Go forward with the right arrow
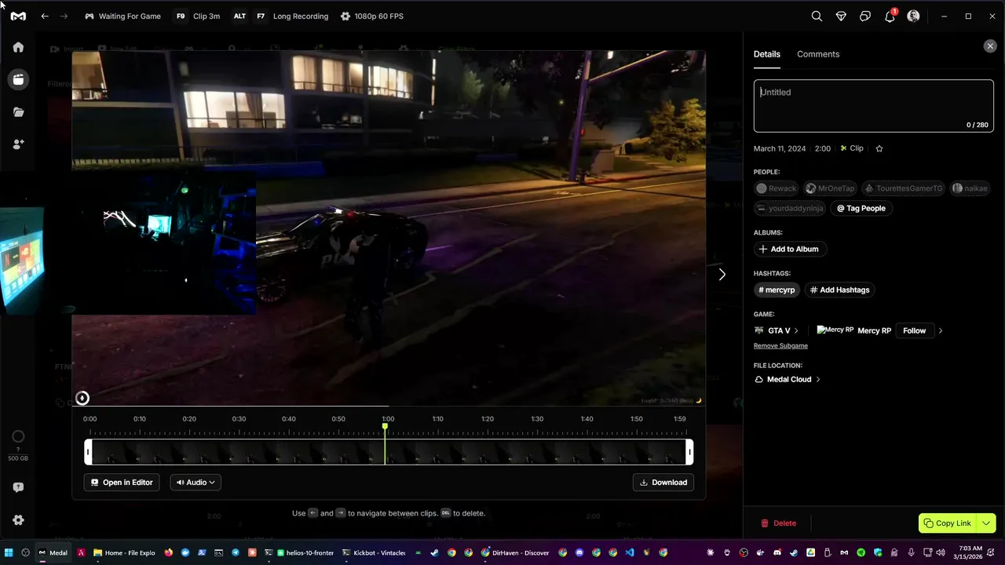The height and width of the screenshot is (565, 1005). (64, 16)
